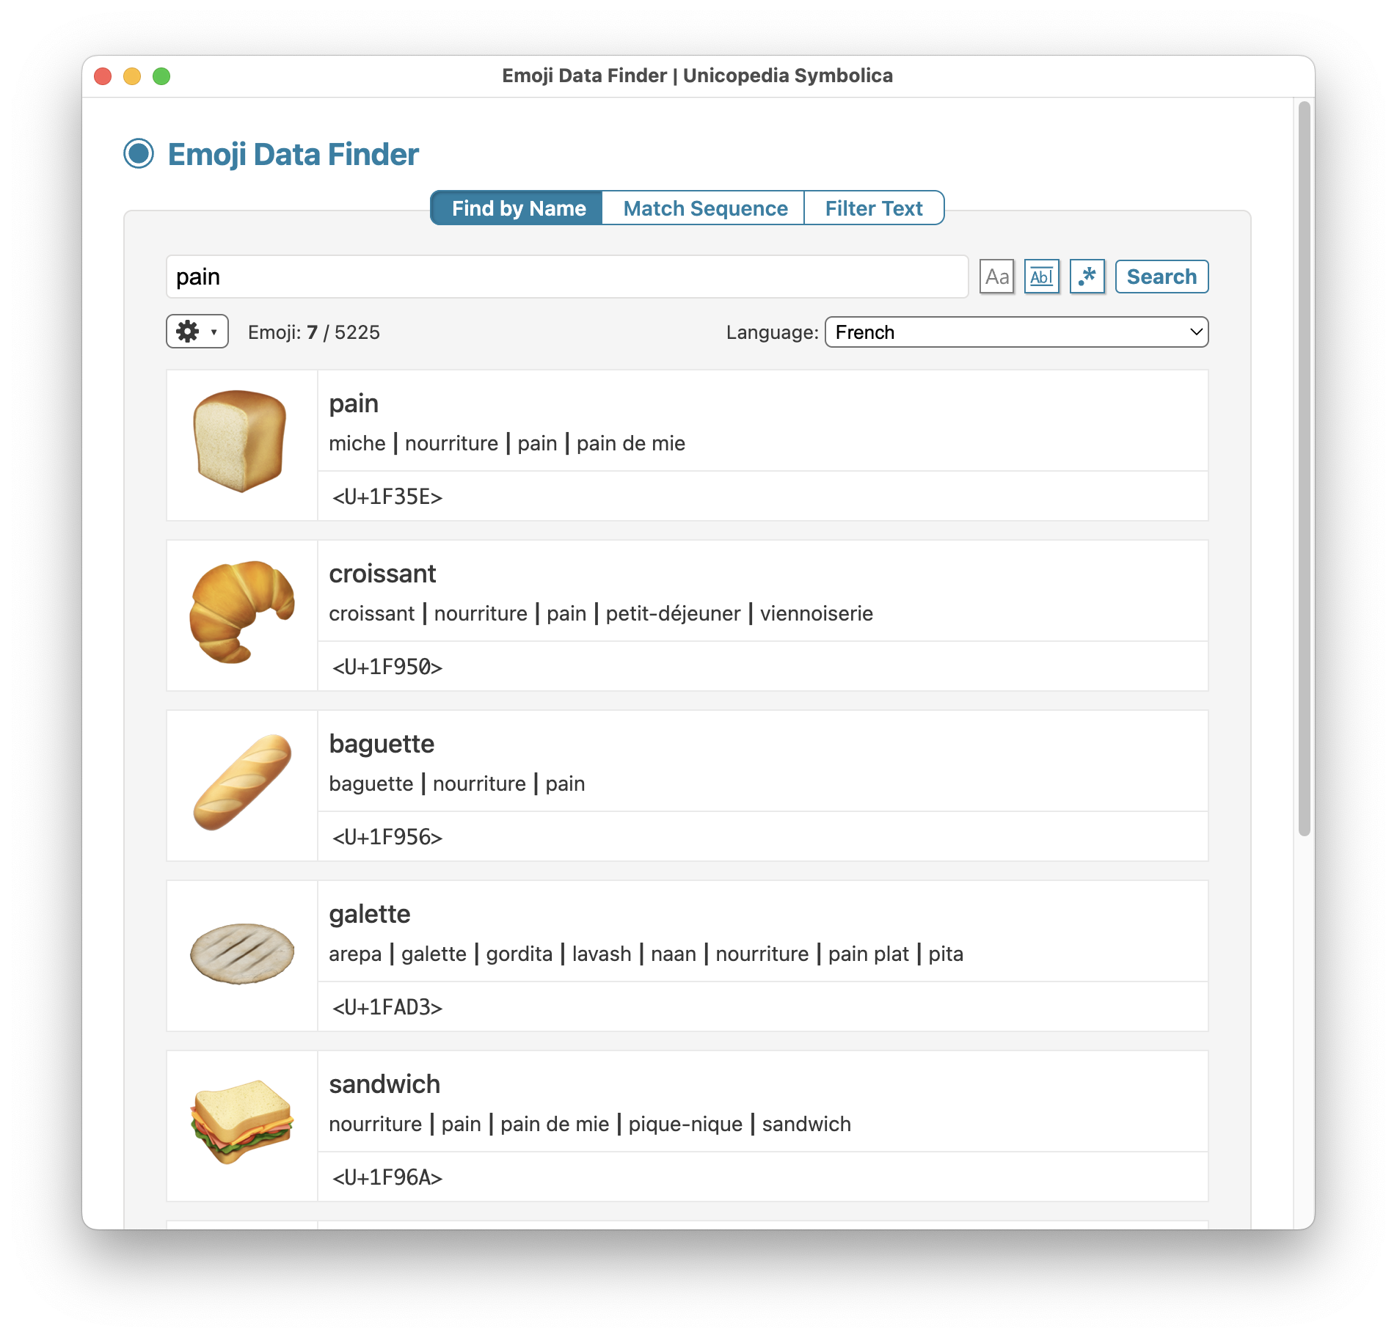The width and height of the screenshot is (1397, 1338).
Task: Expand the French language dropdown
Action: (x=1016, y=332)
